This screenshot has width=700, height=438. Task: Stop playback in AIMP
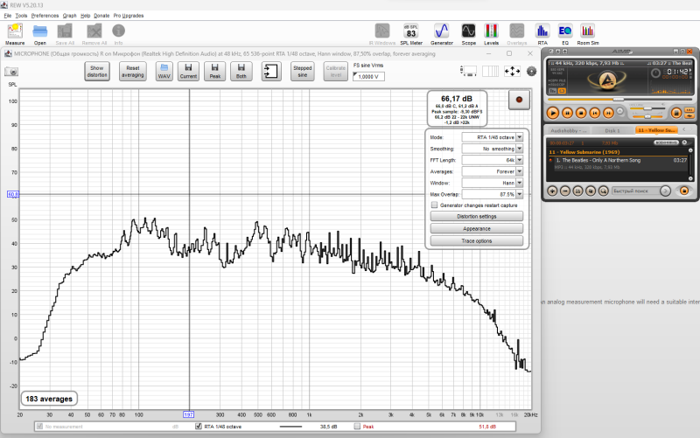click(581, 114)
